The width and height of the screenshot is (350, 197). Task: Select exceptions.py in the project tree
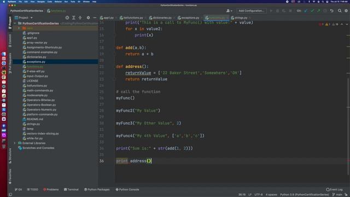[55, 62]
